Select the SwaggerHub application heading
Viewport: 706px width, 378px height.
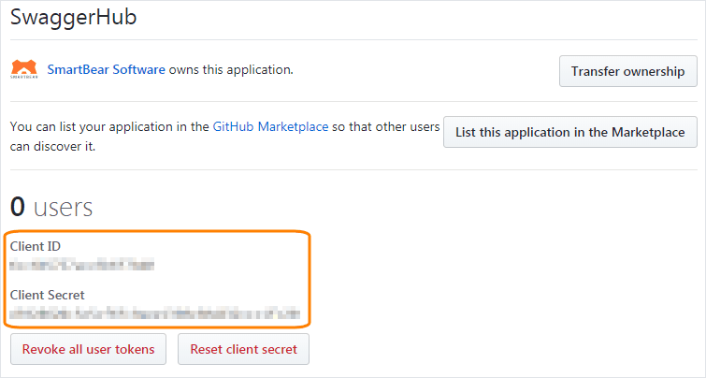pos(74,17)
